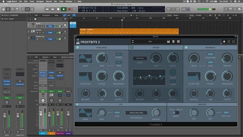243x137 pixels.
Task: Open Freeze MODE Spectral dropdown
Action: pyautogui.click(x=140, y=58)
